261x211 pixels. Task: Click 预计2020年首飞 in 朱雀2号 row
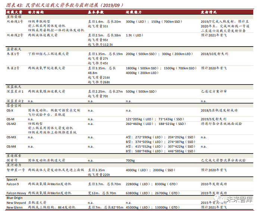pyautogui.click(x=214, y=68)
